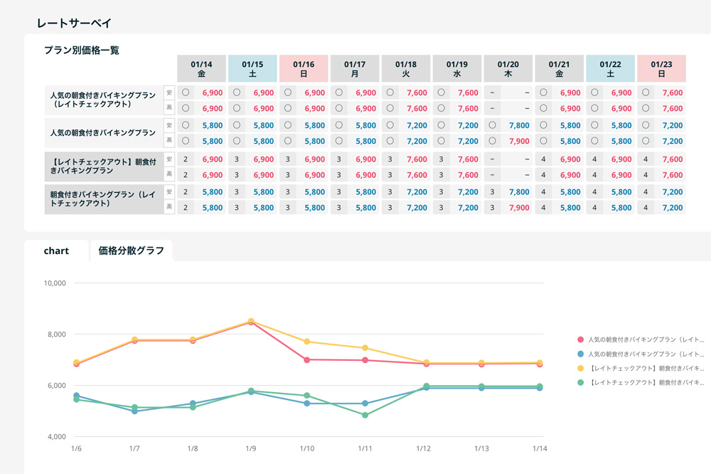The height and width of the screenshot is (474, 711).
Task: Select the yellow data point at 1/10
Action: [x=307, y=342]
